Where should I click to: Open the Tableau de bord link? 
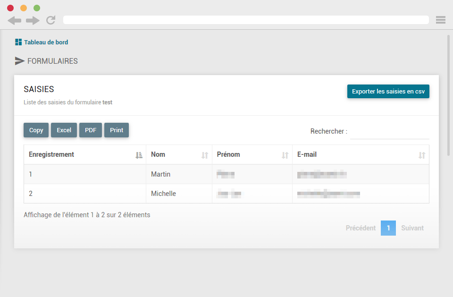point(46,42)
